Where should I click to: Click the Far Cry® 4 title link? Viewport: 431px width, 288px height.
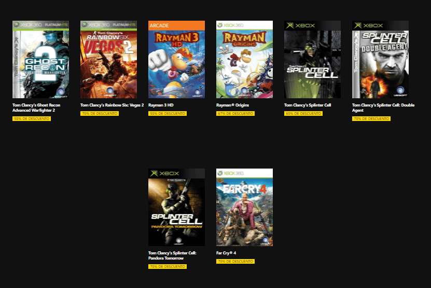click(226, 253)
